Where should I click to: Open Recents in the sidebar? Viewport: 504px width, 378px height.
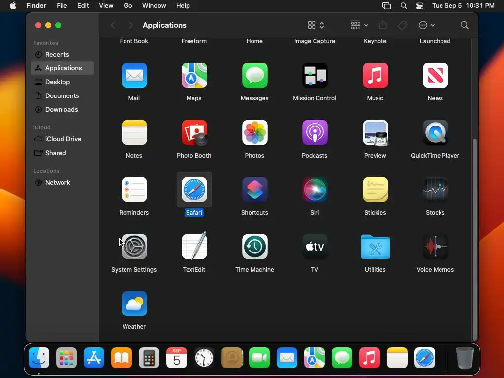63,54
